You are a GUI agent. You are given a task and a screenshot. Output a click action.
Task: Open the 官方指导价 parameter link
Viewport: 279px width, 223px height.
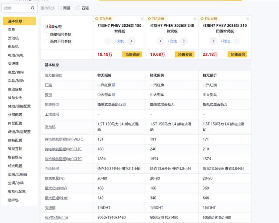click(54, 75)
